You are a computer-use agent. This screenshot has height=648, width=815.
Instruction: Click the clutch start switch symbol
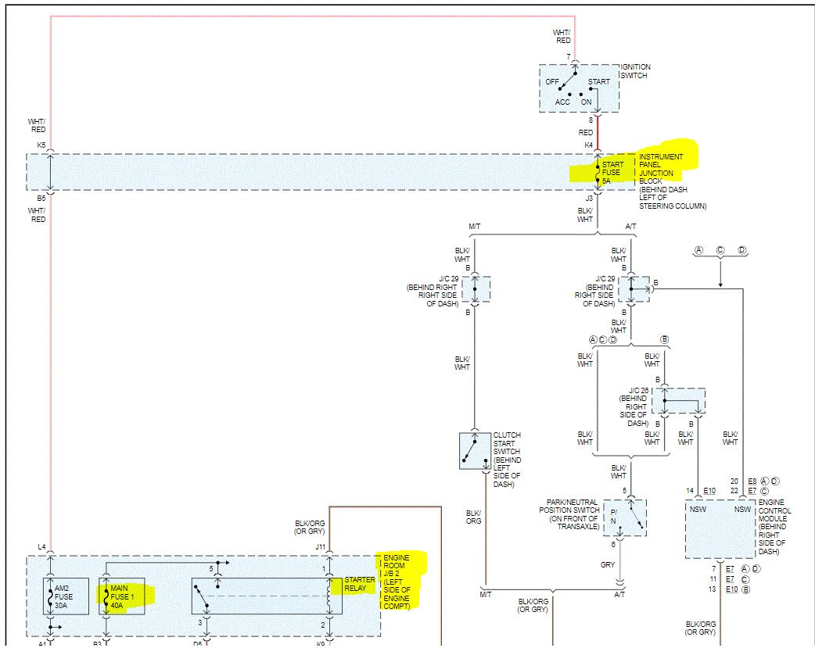tap(475, 451)
